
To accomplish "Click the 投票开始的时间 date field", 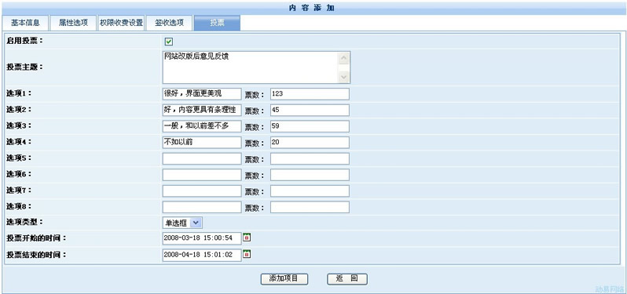I will 202,238.
